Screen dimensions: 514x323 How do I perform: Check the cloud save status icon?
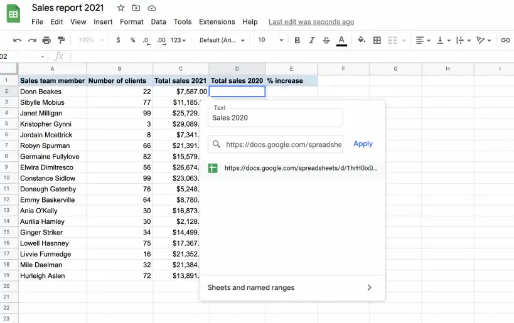[151, 8]
